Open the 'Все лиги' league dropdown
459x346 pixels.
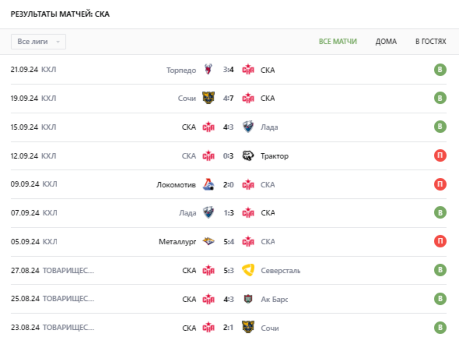click(39, 42)
